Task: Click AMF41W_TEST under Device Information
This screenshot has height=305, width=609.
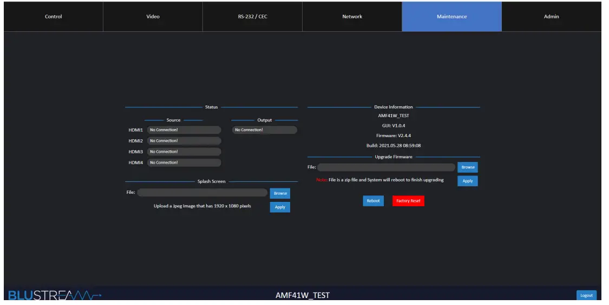Action: coord(394,116)
